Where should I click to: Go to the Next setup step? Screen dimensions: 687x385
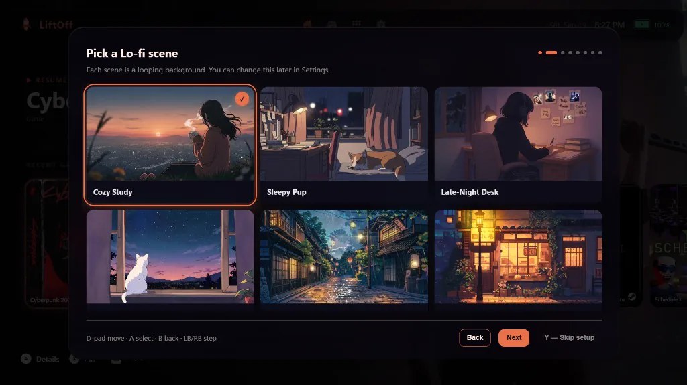click(513, 337)
